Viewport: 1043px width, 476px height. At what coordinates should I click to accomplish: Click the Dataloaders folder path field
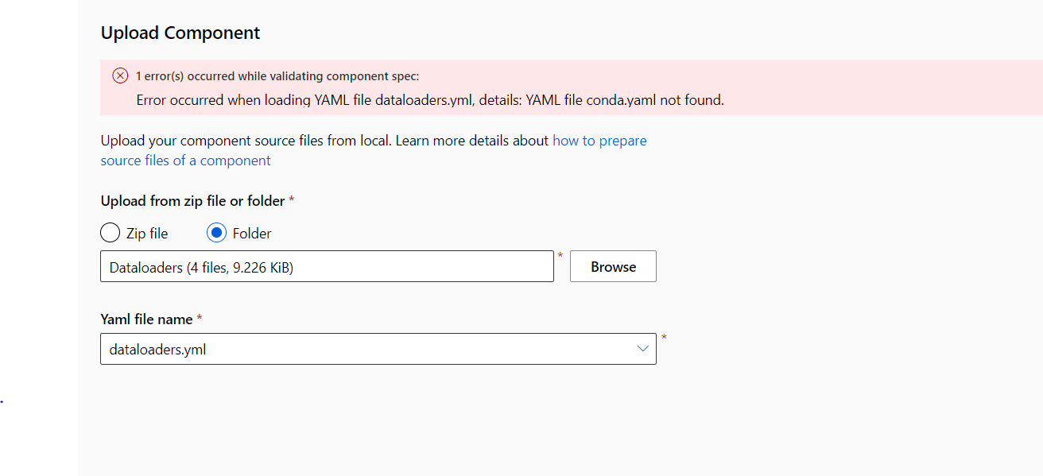327,267
